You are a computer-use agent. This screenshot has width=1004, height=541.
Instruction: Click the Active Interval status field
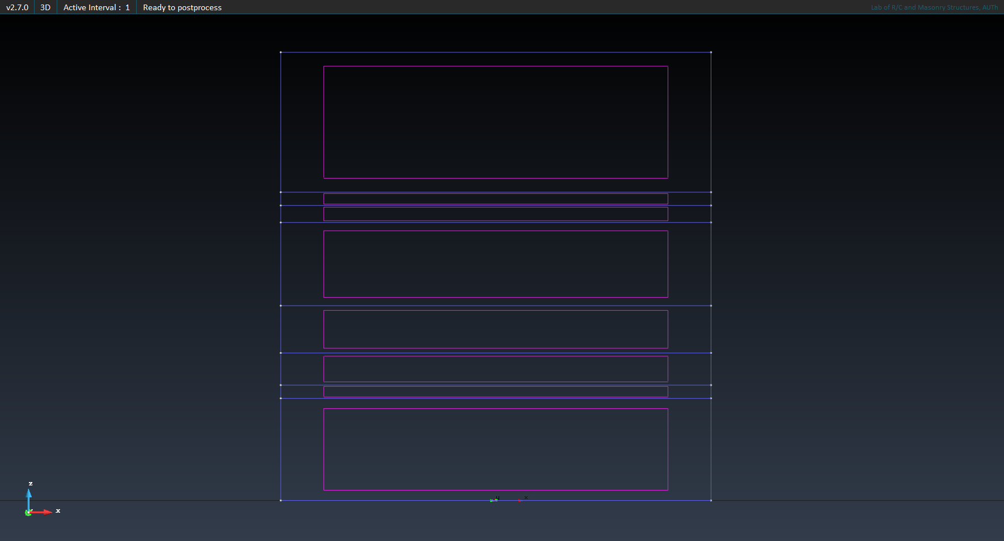[96, 7]
